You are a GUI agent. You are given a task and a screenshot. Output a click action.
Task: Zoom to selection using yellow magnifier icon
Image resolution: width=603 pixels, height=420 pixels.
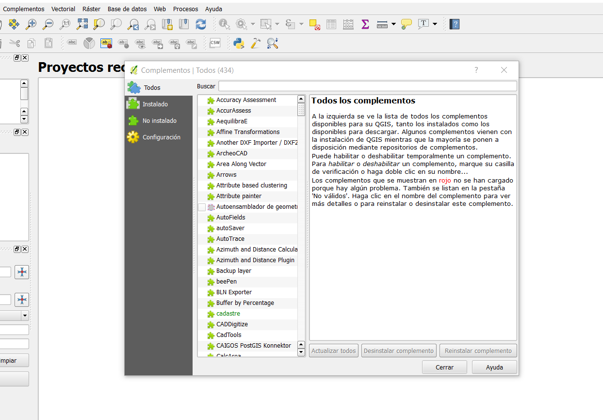(99, 24)
